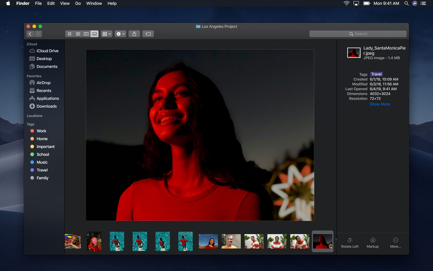The height and width of the screenshot is (271, 433).
Task: Open the Downloads folder
Action: [46, 106]
